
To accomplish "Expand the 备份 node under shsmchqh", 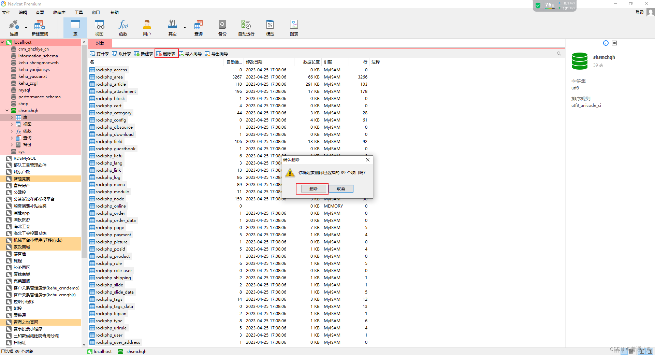I will pos(12,145).
